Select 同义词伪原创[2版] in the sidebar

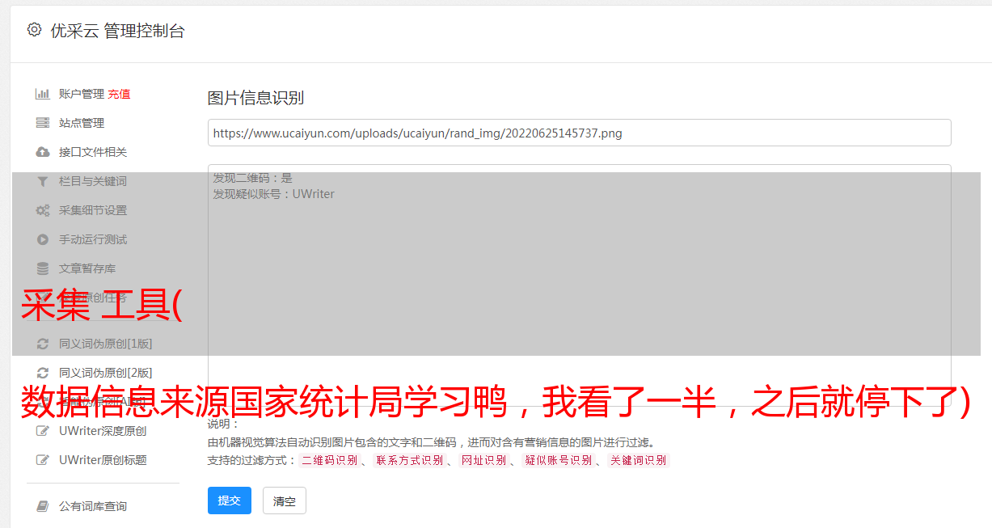pos(105,373)
